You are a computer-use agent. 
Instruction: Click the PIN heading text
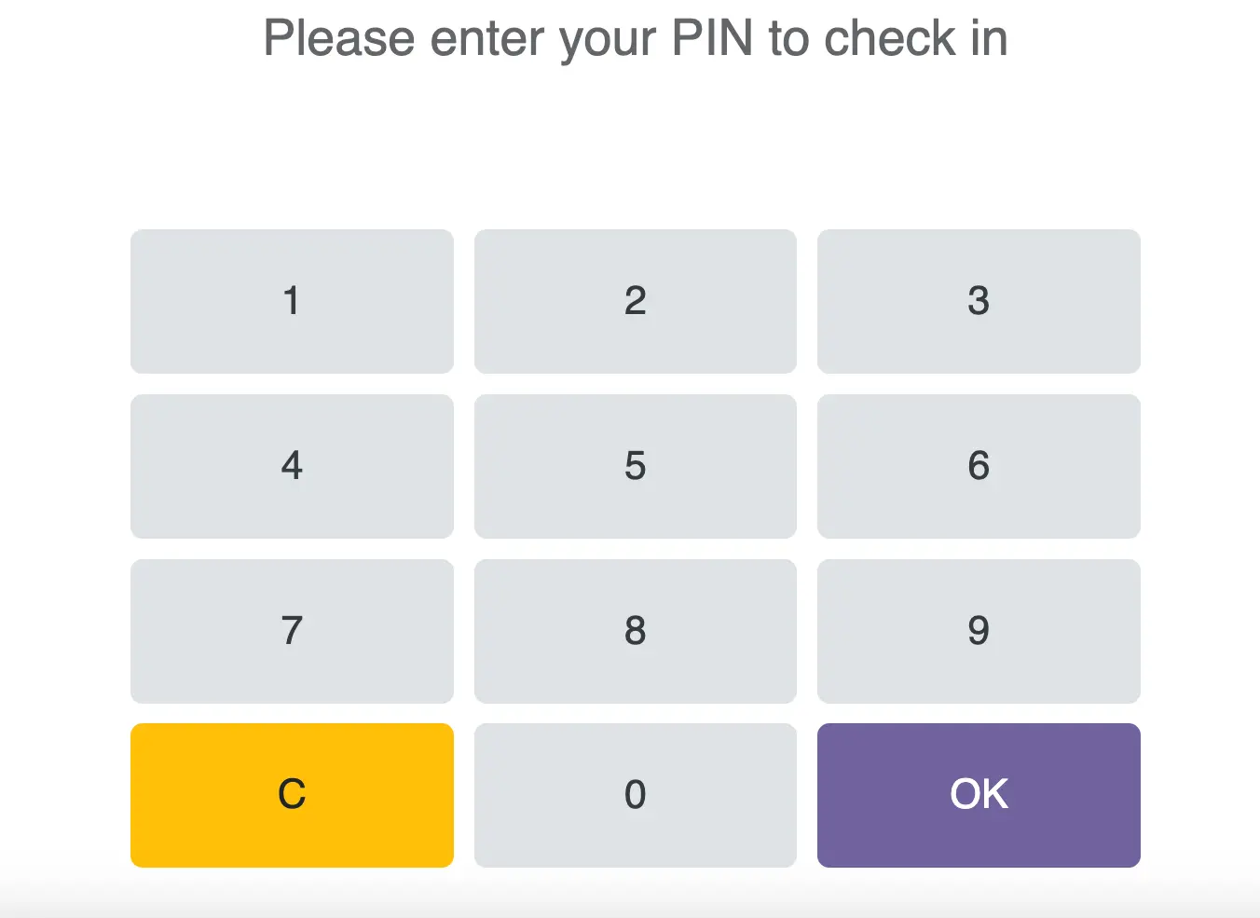[x=636, y=39]
